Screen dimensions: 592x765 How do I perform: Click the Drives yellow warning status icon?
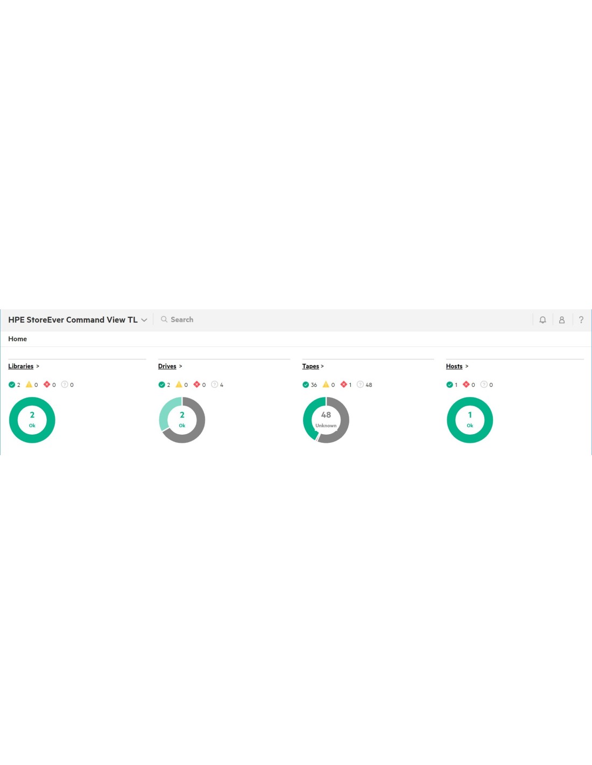(179, 385)
